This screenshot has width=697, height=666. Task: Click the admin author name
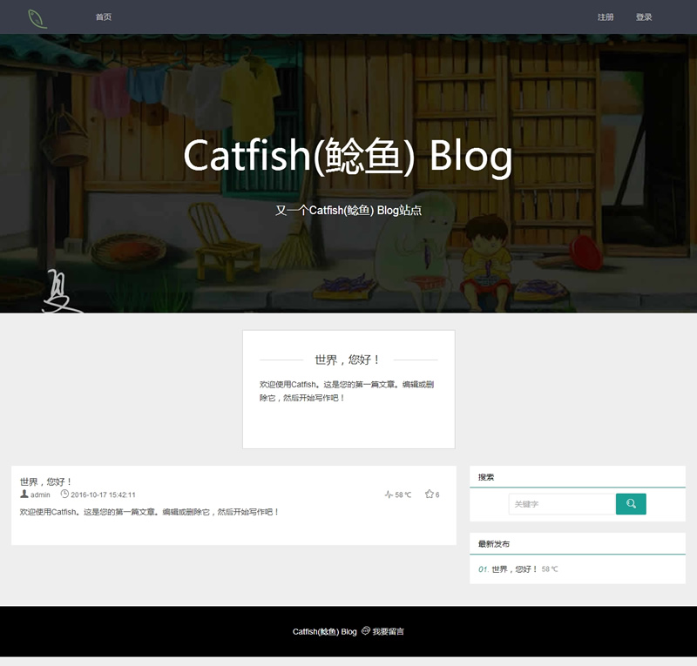[x=40, y=494]
